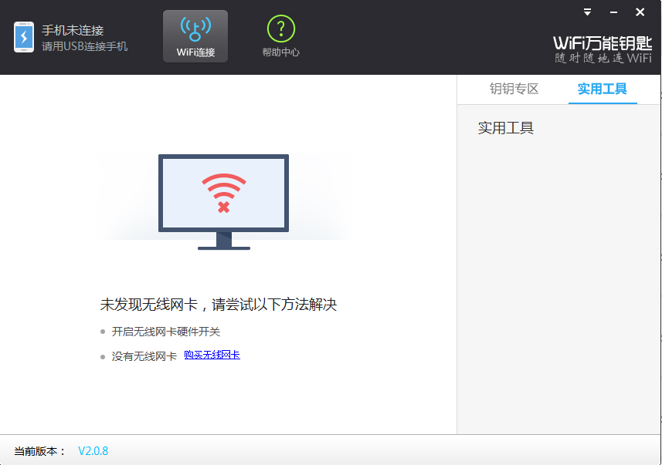The height and width of the screenshot is (465, 662).
Task: Click the smartphone connection status icon
Action: click(x=22, y=35)
